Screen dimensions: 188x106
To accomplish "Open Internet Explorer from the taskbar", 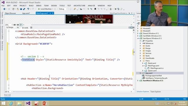I will [11, 103].
